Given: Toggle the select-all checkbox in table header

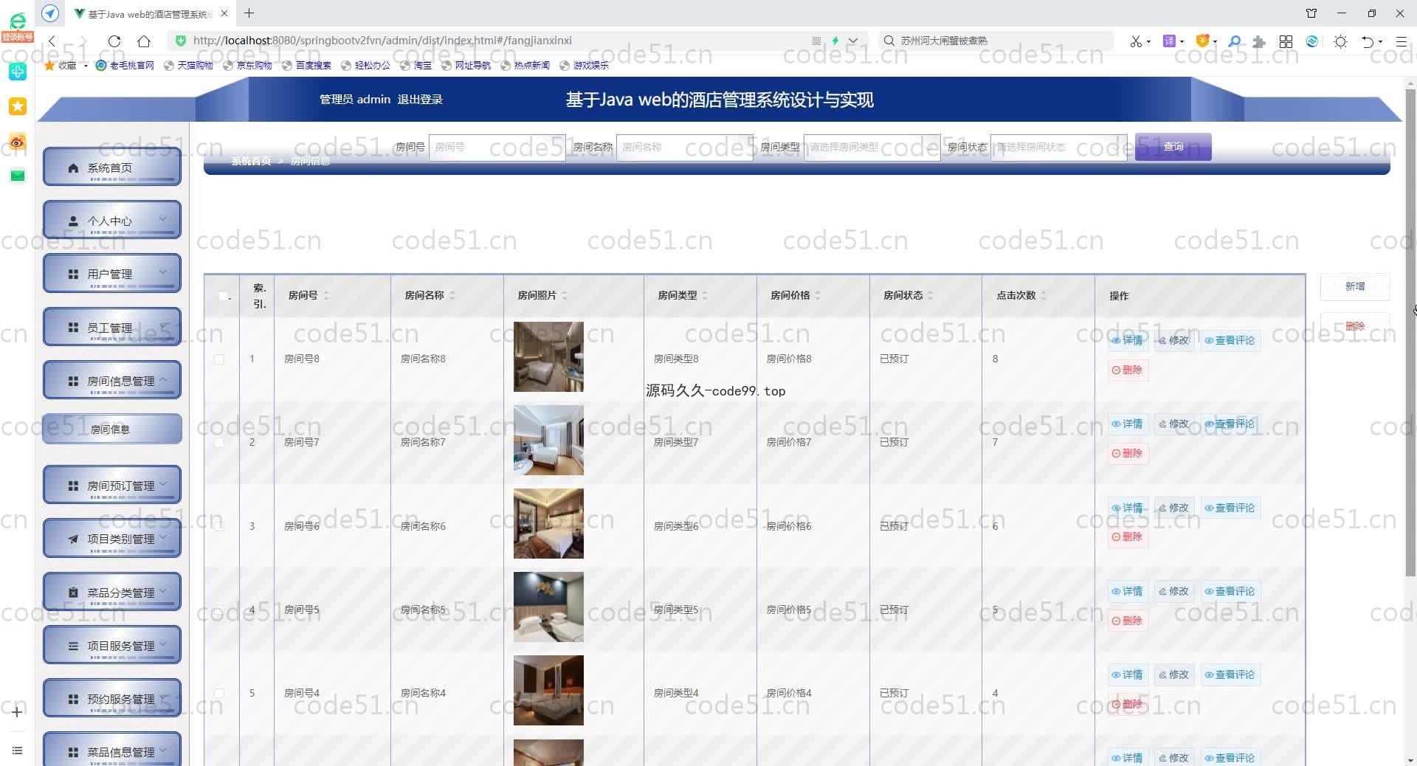Looking at the screenshot, I should coord(223,296).
